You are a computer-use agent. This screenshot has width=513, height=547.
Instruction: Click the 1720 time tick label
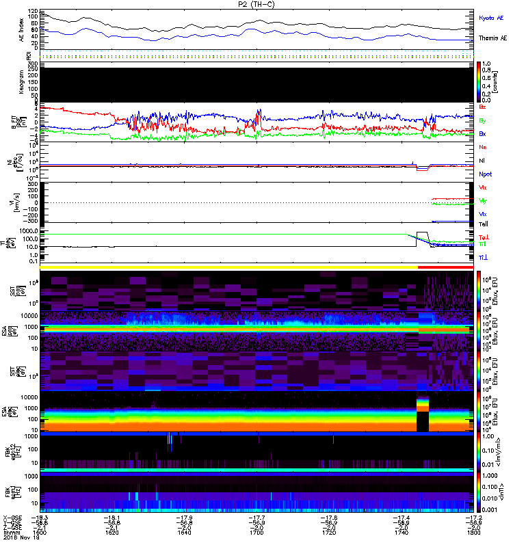[x=329, y=533]
